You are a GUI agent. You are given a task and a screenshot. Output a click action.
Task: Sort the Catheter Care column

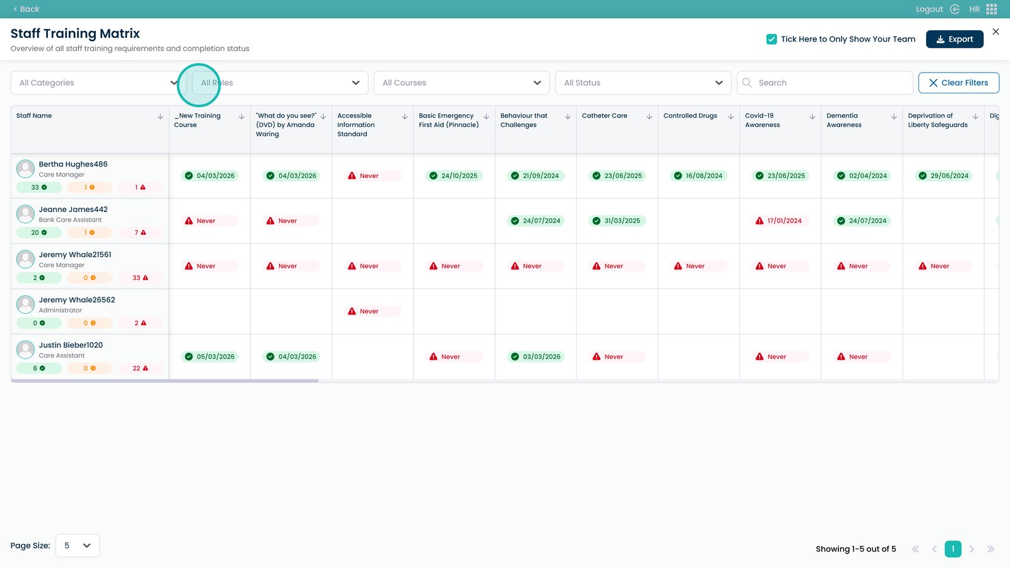(649, 117)
